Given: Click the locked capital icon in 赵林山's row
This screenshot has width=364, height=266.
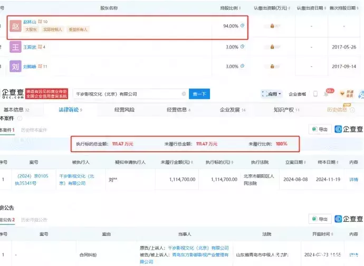Looking at the screenshot, I should tap(272, 26).
